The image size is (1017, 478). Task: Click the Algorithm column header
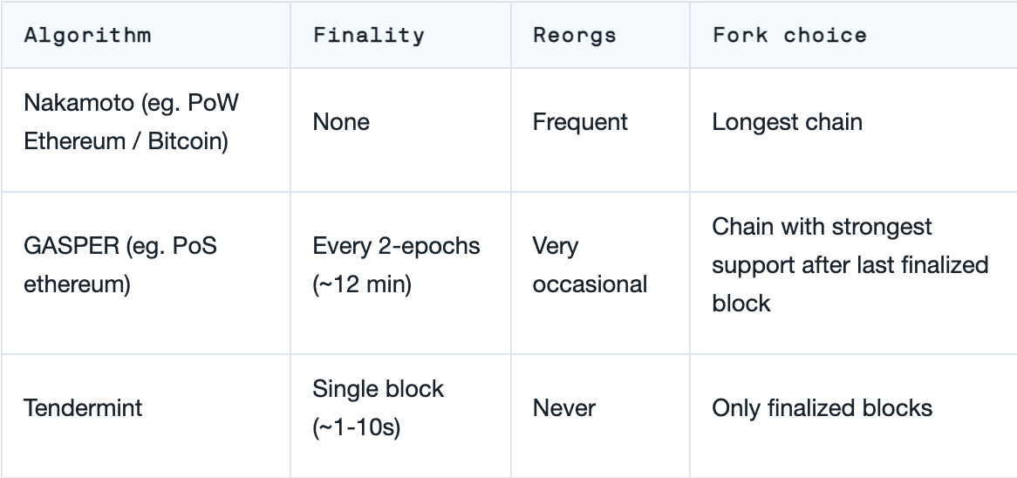[x=87, y=36]
